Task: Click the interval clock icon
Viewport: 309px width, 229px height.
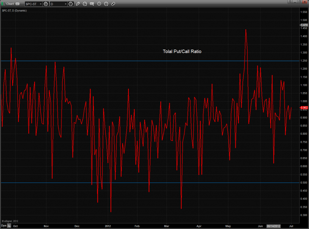Action: pos(71,4)
